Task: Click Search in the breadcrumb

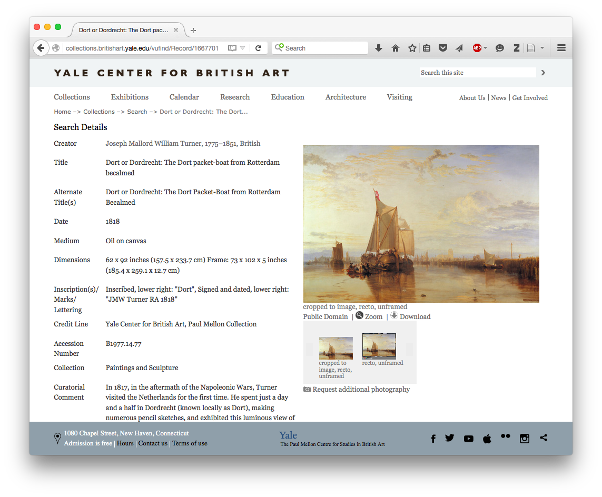Action: (x=137, y=112)
